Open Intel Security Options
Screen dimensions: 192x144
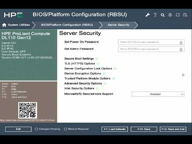[x=79, y=88]
